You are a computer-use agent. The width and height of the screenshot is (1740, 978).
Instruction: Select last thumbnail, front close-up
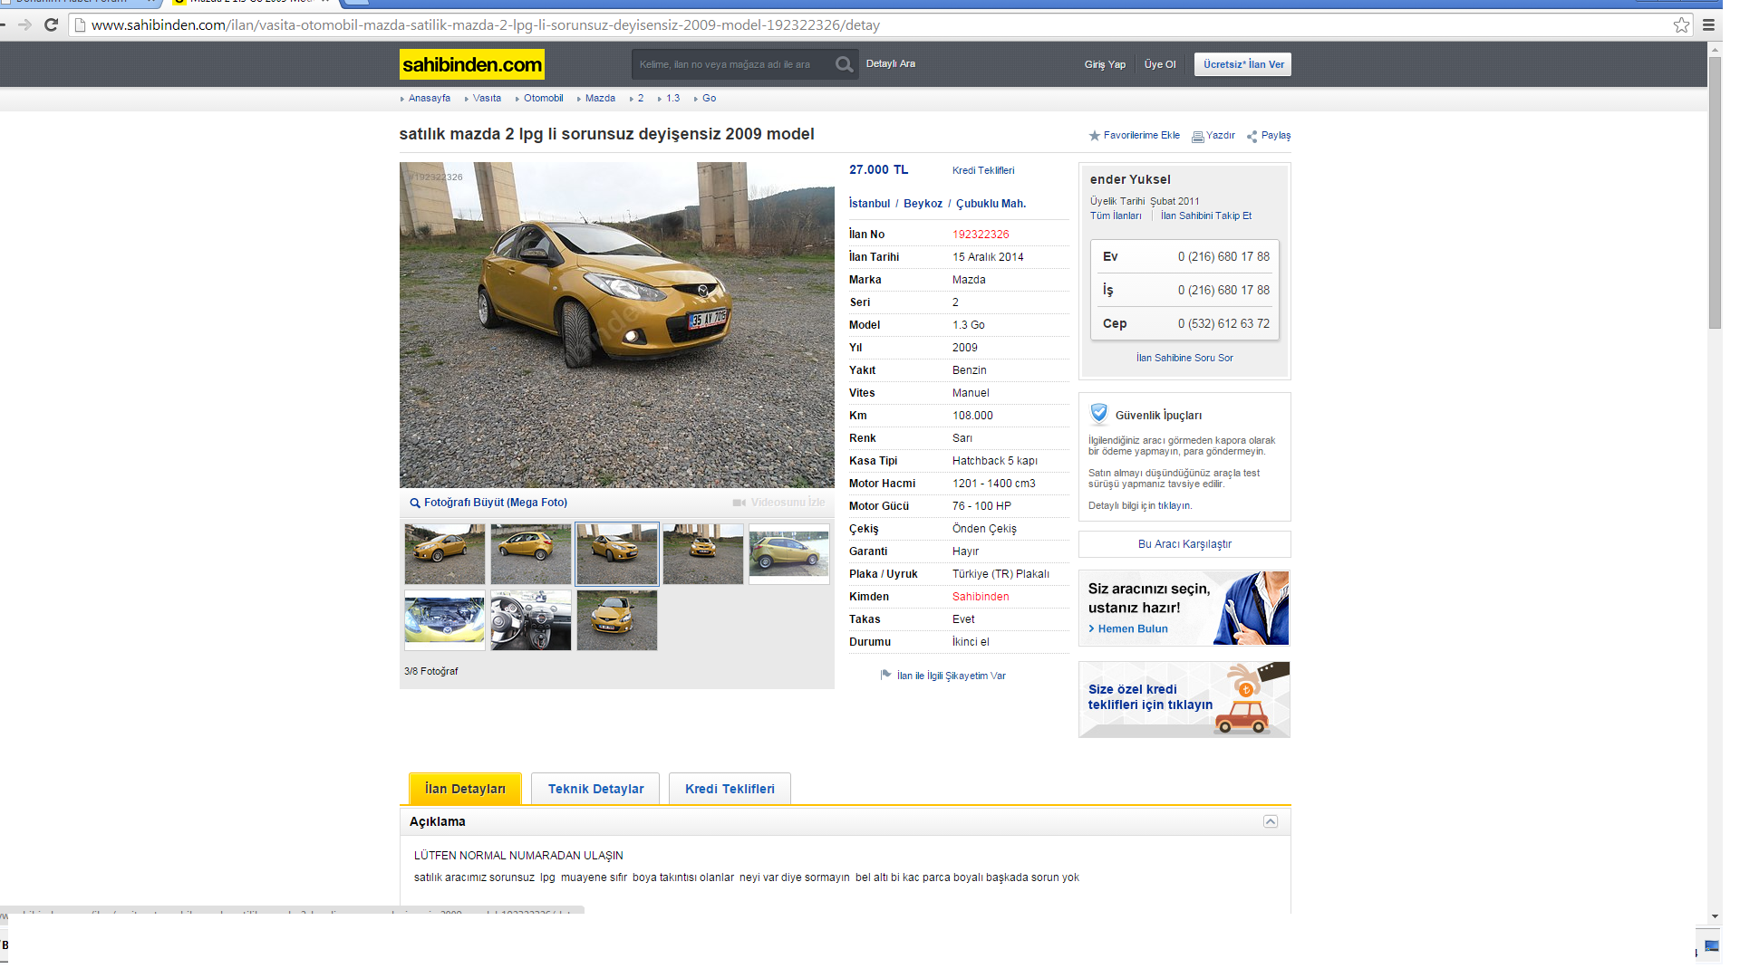tap(617, 620)
